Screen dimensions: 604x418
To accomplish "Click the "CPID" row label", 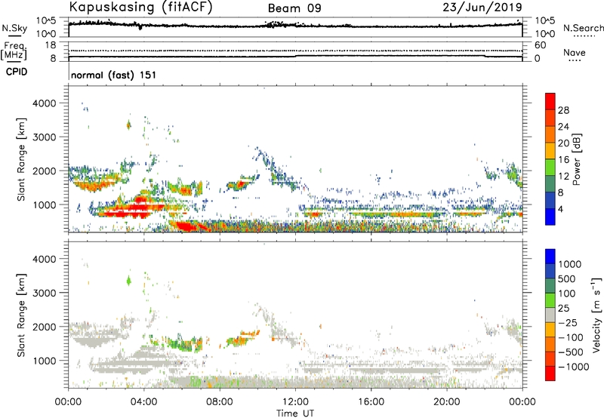I will coord(17,72).
